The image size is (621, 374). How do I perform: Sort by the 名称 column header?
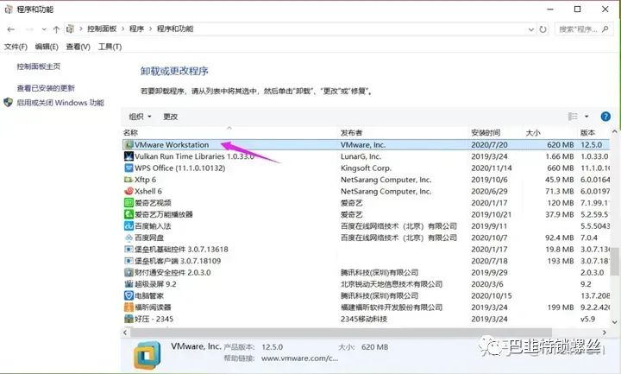click(x=229, y=132)
